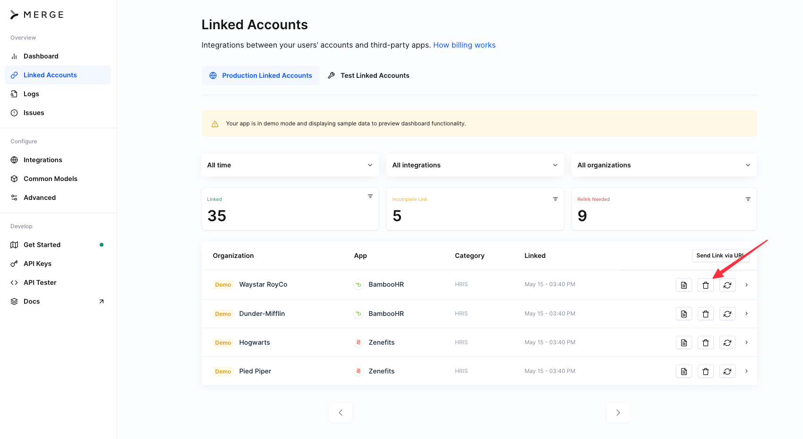This screenshot has height=439, width=803.
Task: Delete the Pied Piper linked account
Action: (x=705, y=372)
